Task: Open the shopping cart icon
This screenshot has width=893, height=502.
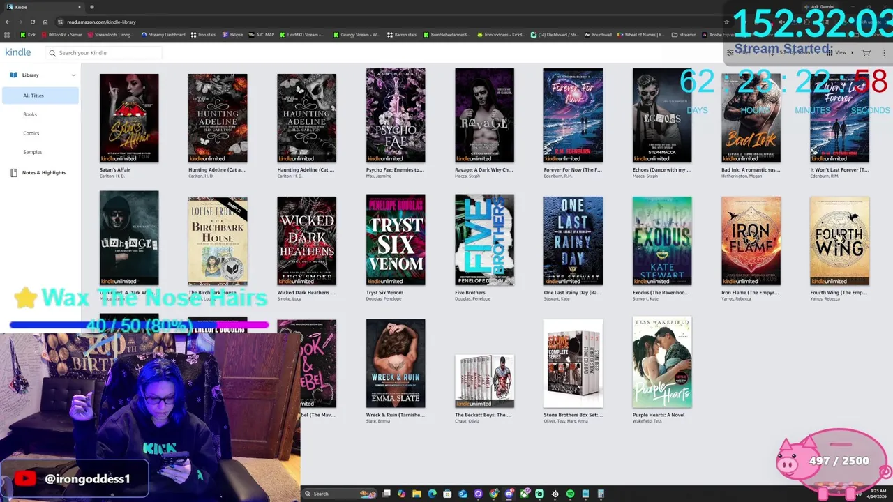Action: 866,53
